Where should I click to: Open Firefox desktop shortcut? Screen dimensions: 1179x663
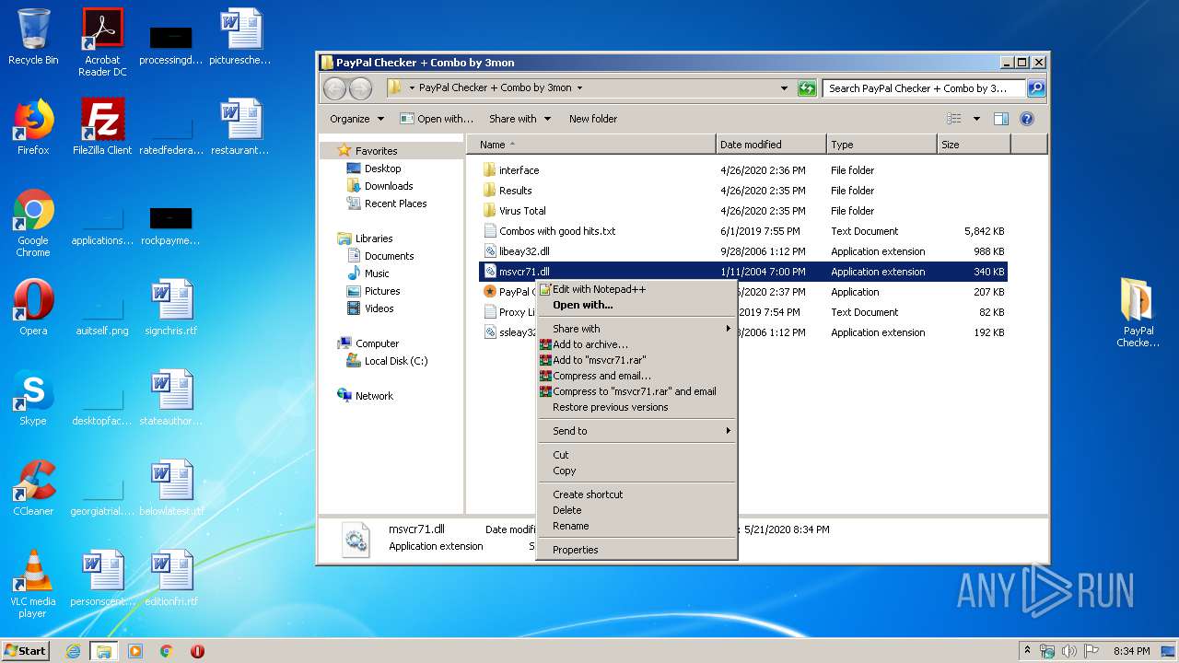point(33,127)
